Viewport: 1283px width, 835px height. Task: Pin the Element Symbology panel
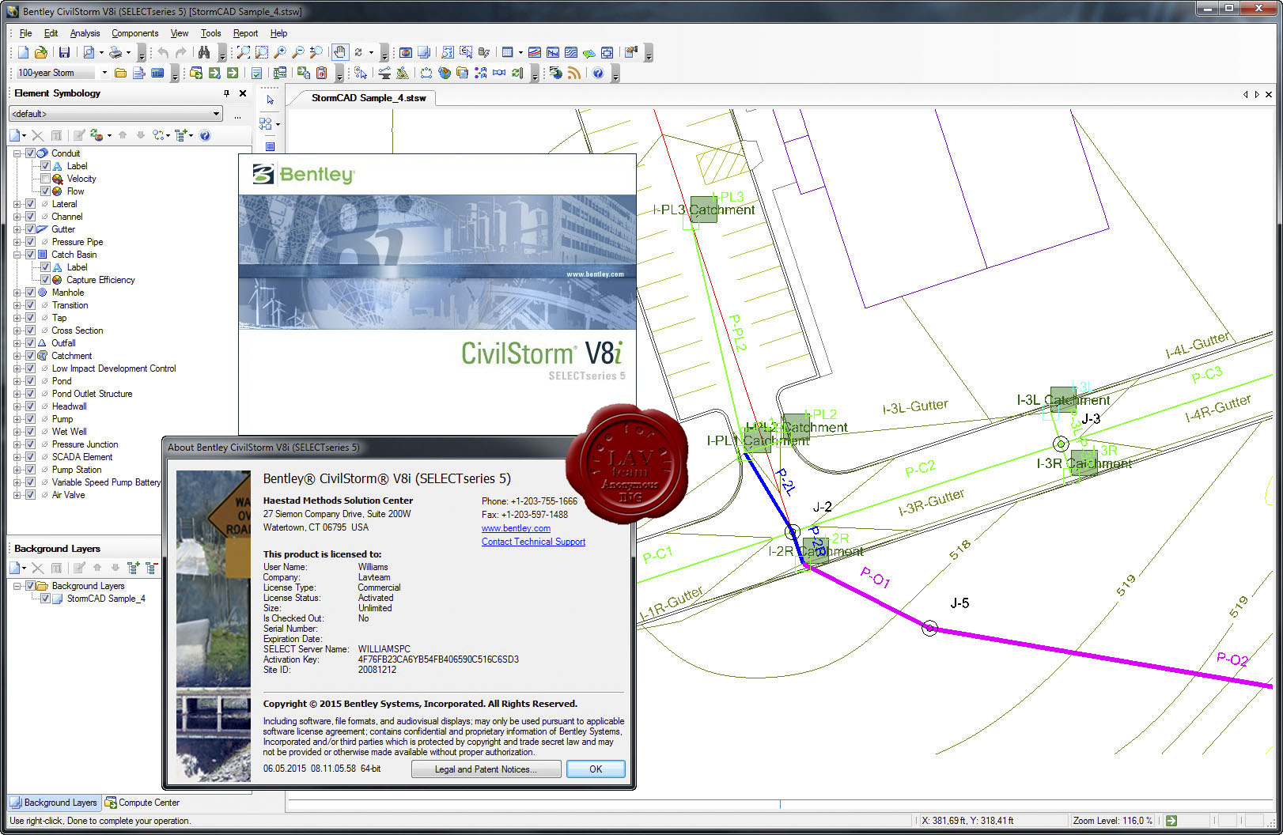[x=226, y=93]
